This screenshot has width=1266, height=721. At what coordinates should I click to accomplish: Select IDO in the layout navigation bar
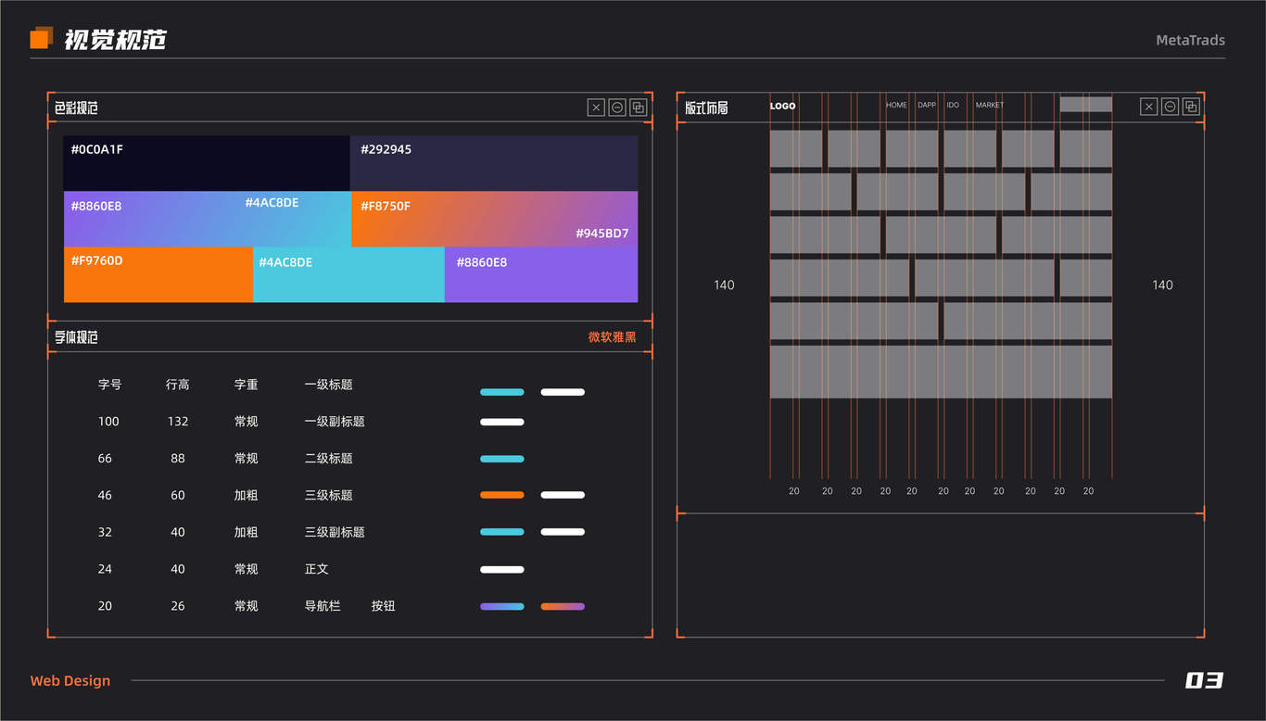(953, 106)
